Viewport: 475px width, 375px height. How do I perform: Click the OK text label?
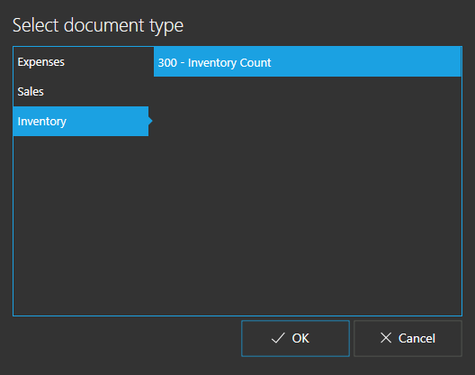pos(300,338)
